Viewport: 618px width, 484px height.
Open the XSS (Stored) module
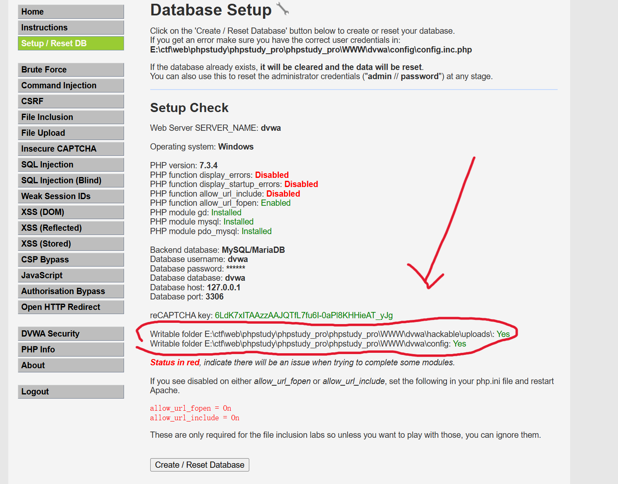(x=71, y=244)
